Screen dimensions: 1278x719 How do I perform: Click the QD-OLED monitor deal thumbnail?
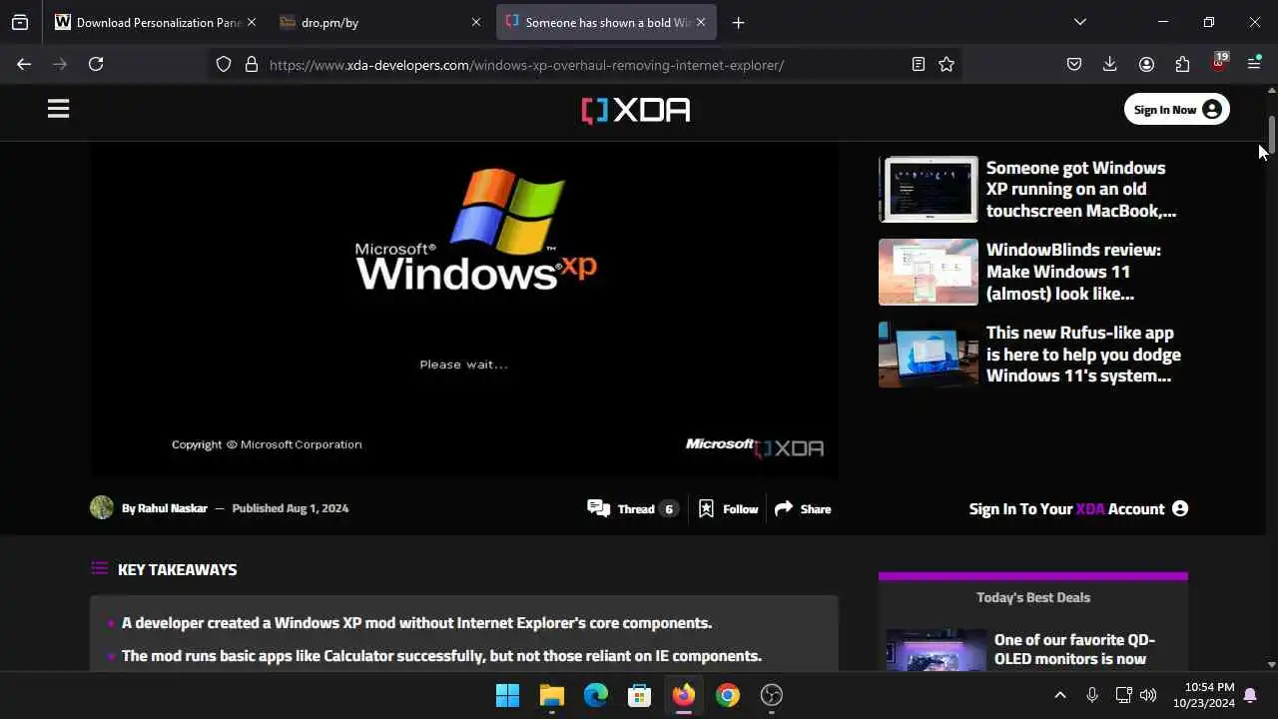pyautogui.click(x=937, y=649)
